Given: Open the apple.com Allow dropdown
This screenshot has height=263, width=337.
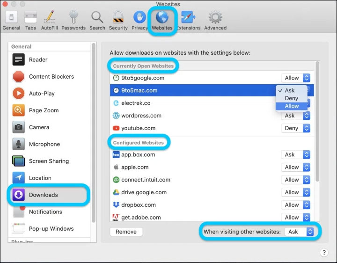Looking at the screenshot, I should [296, 167].
